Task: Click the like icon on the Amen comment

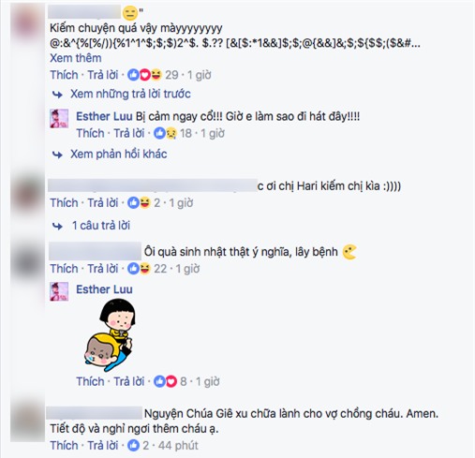Action: click(133, 445)
